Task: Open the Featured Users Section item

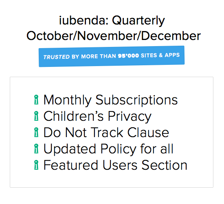Action: (115, 165)
